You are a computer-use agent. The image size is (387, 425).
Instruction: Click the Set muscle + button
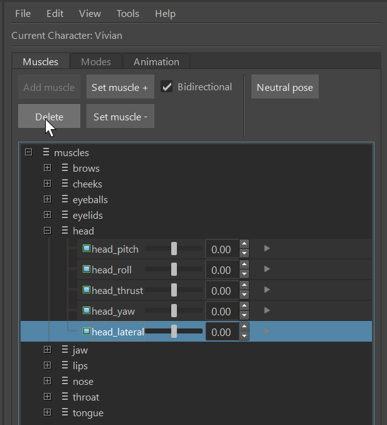coord(120,87)
